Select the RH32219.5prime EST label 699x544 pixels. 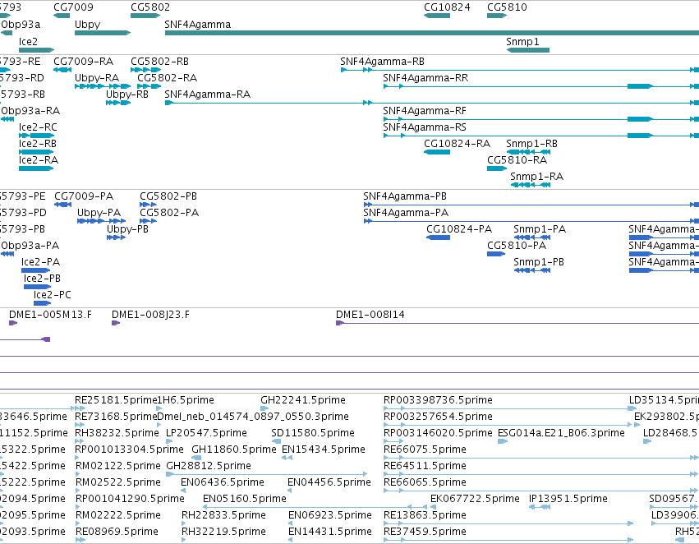[223, 532]
